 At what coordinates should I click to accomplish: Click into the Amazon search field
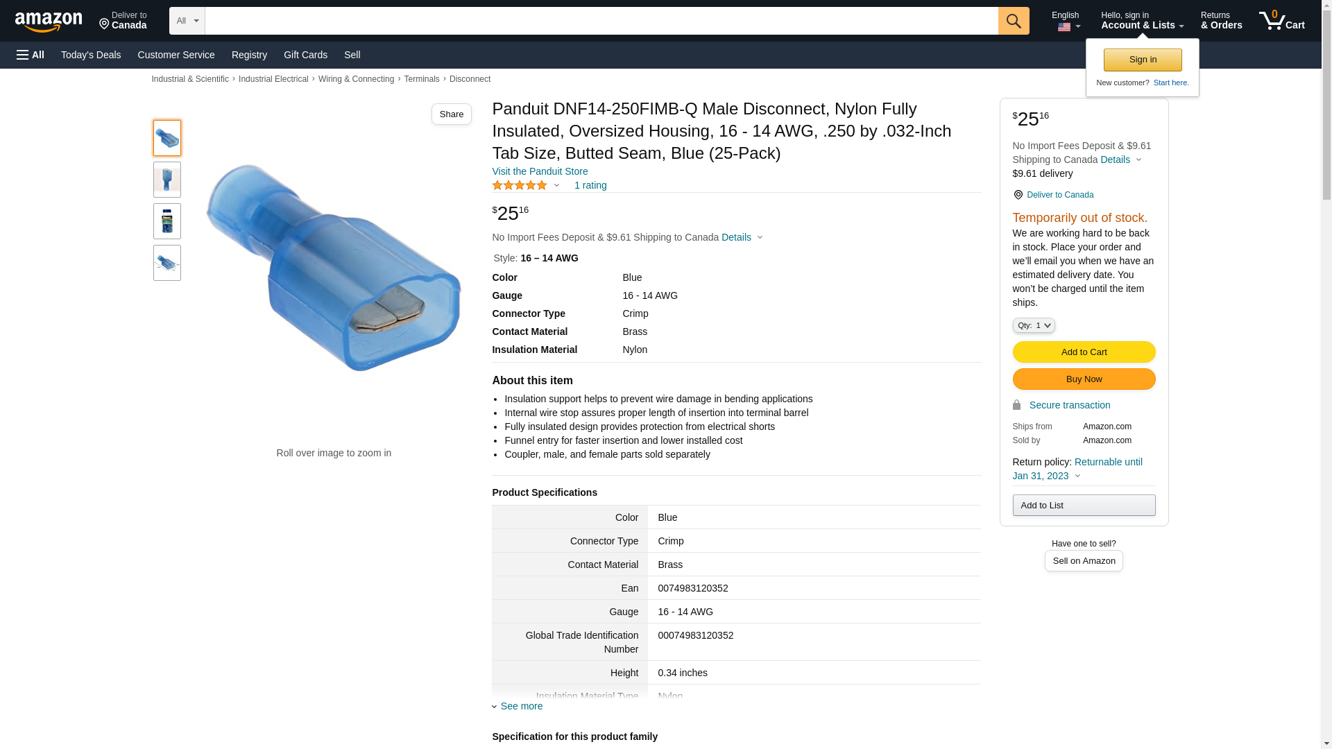pos(601,21)
